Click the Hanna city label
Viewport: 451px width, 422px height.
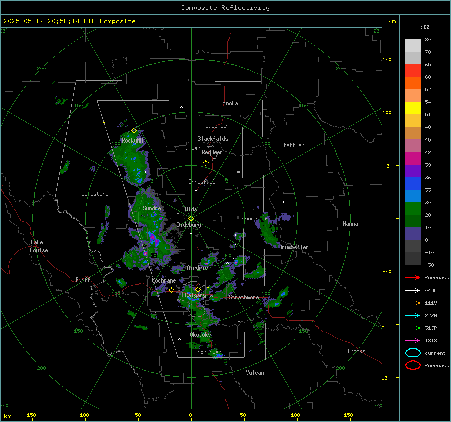coord(350,224)
